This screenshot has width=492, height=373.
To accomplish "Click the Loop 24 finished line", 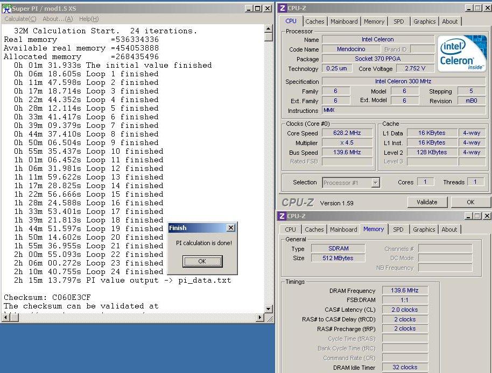I will 88,271.
